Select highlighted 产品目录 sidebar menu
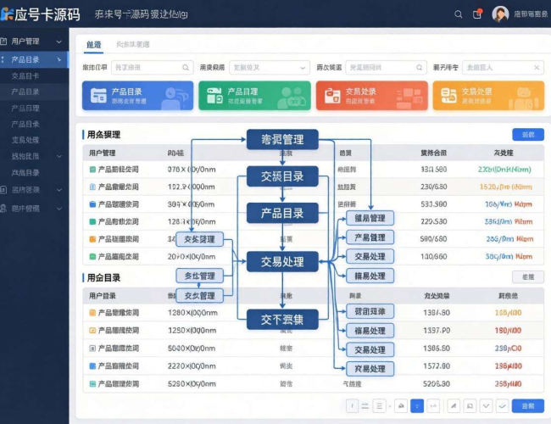The image size is (551, 424). tap(34, 59)
